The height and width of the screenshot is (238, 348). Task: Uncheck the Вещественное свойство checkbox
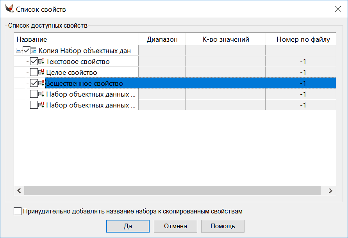[34, 83]
